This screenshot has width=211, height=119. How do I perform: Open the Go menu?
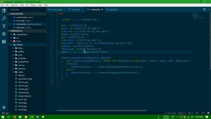click(x=27, y=5)
